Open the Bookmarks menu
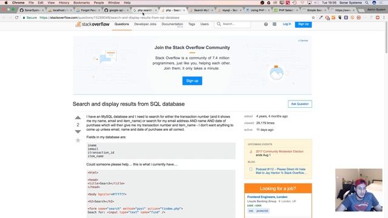The height and width of the screenshot is (218, 388). point(81,2)
